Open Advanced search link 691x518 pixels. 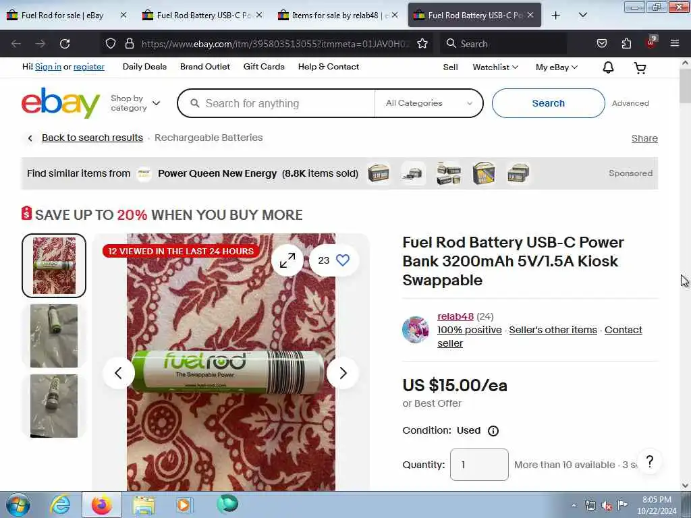pyautogui.click(x=630, y=103)
